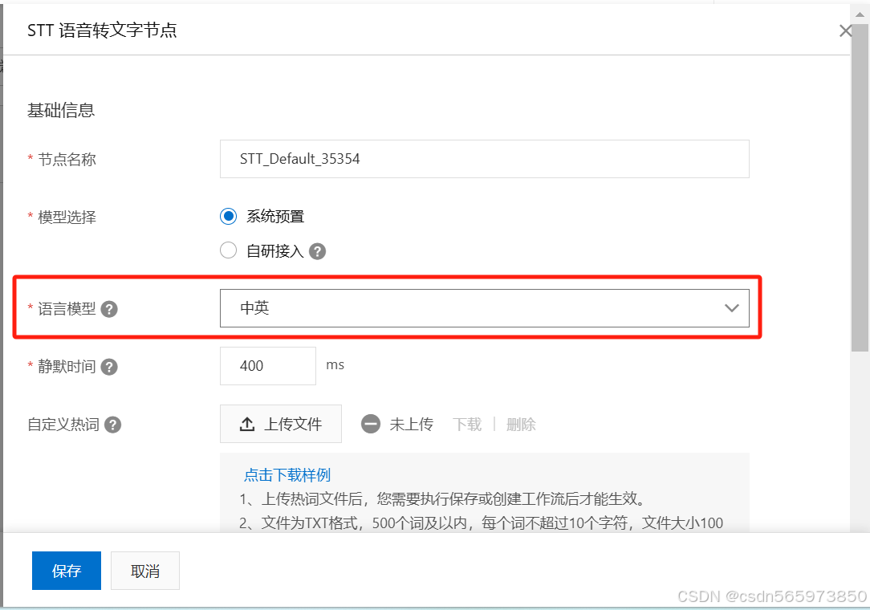The image size is (870, 610).
Task: Click help icon beside 静默时间 label
Action: (x=109, y=367)
